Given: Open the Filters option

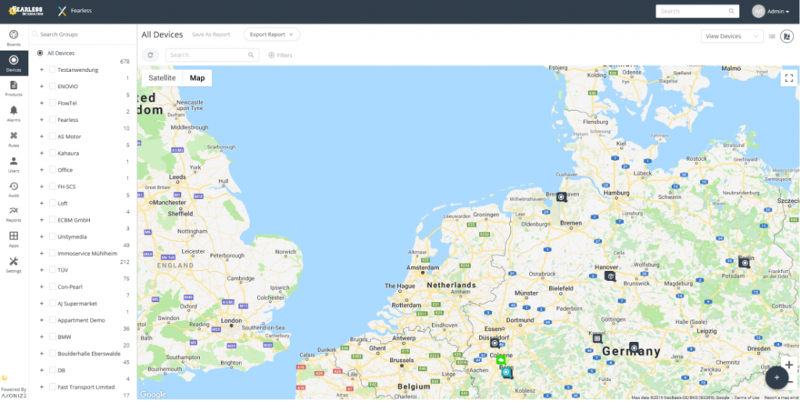Looking at the screenshot, I should 280,55.
